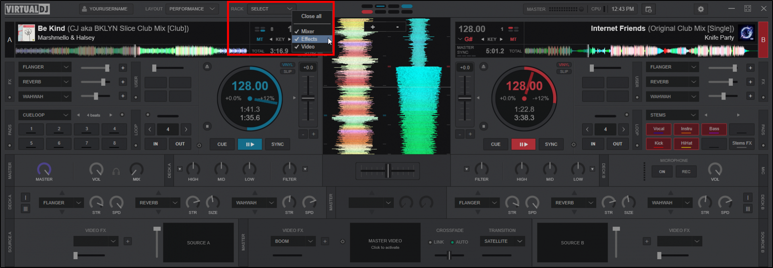Click the eject icon on left deck

coord(207,67)
